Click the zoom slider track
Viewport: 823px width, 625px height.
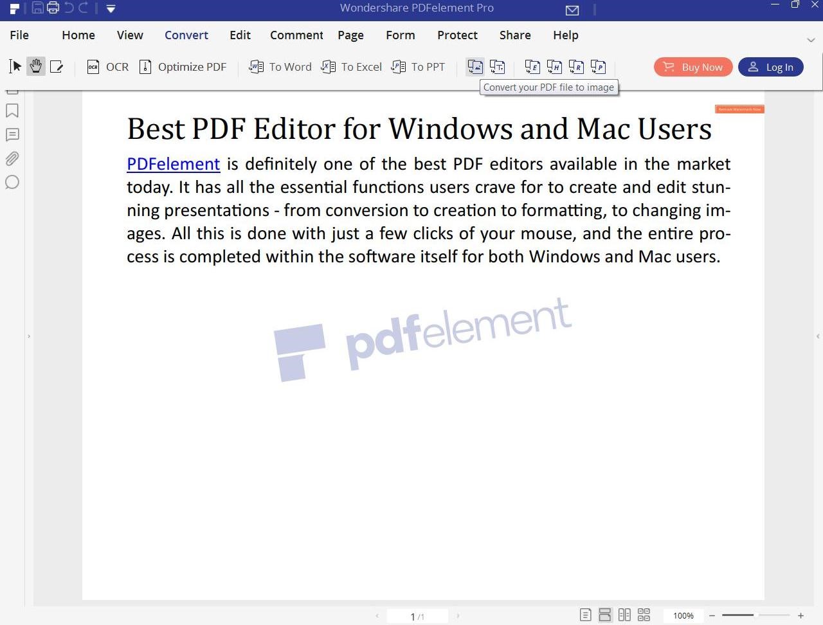(755, 615)
